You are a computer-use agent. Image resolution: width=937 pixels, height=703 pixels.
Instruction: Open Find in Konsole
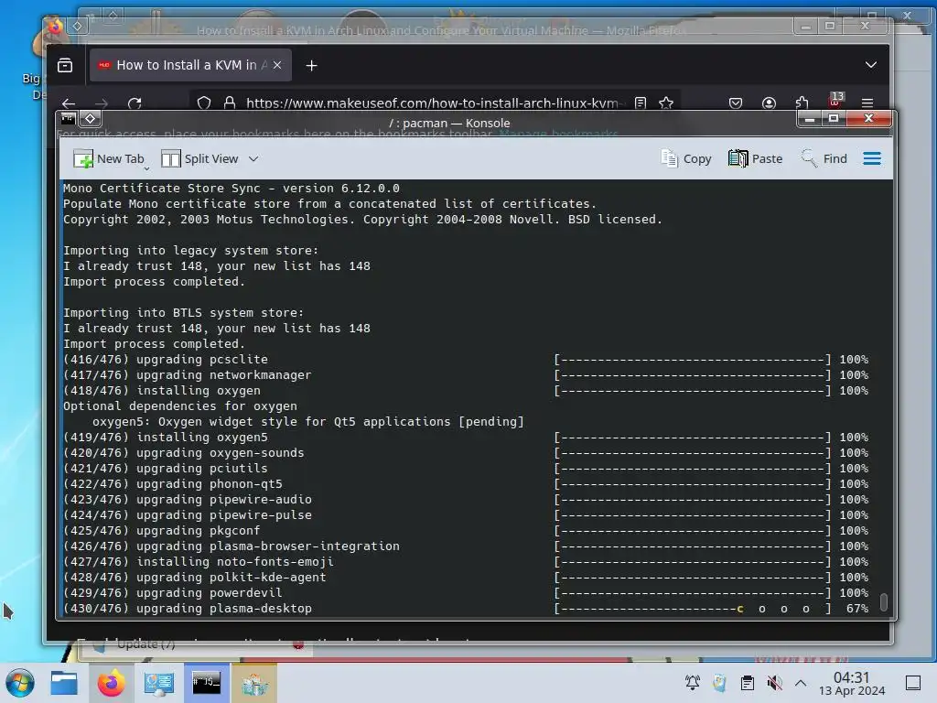pyautogui.click(x=824, y=159)
